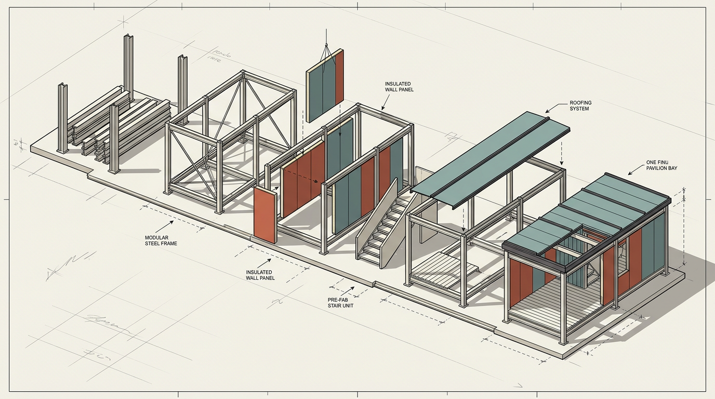
Task: Click the lower INSULATED WALL PANEL annotation
Action: 260,275
